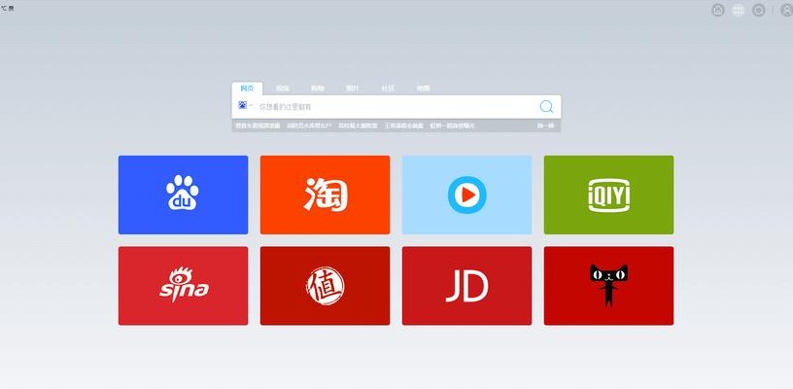This screenshot has height=389, width=793.
Task: Open the Baidu paw tile
Action: 183,194
